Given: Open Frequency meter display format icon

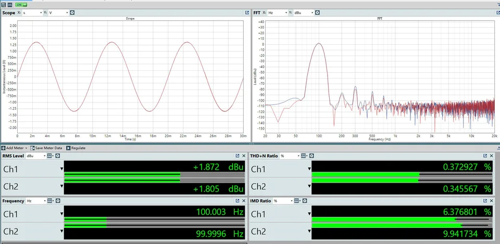Looking at the screenshot, I should (x=50, y=201).
